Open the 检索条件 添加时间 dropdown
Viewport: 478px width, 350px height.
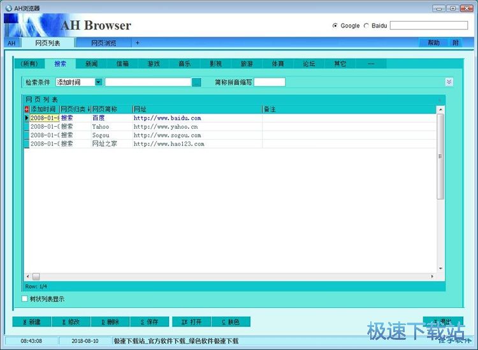coord(98,82)
